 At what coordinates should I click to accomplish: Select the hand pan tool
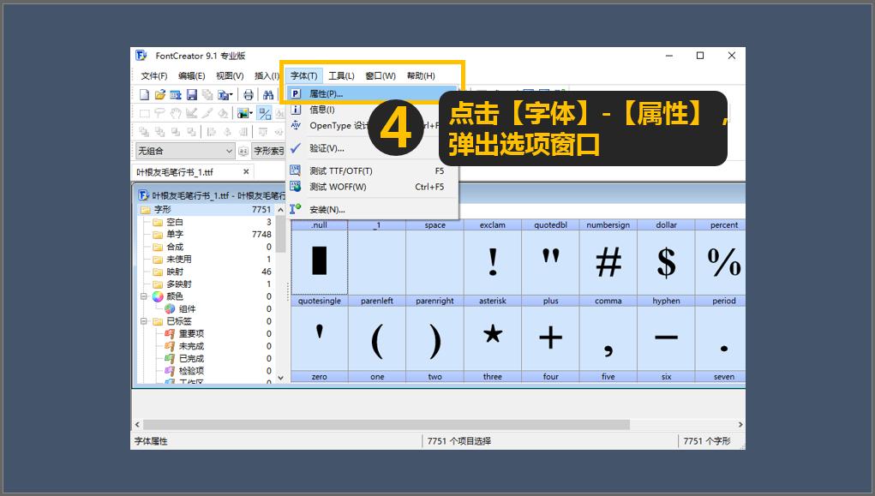pyautogui.click(x=174, y=113)
